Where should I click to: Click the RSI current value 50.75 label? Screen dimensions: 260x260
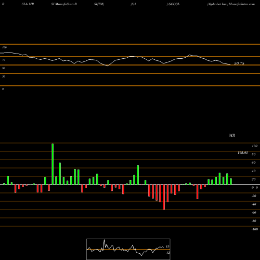[x=239, y=63]
